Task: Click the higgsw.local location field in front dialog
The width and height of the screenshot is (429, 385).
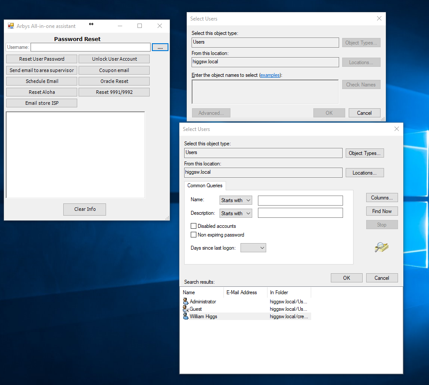Action: tap(263, 172)
